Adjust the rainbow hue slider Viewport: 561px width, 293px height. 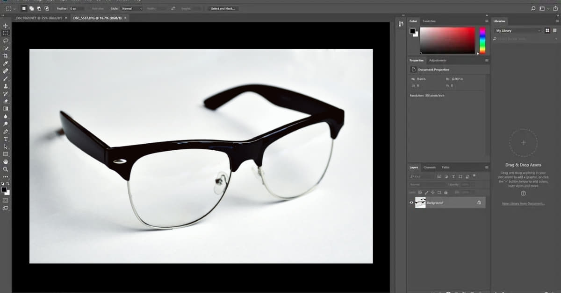click(x=482, y=40)
